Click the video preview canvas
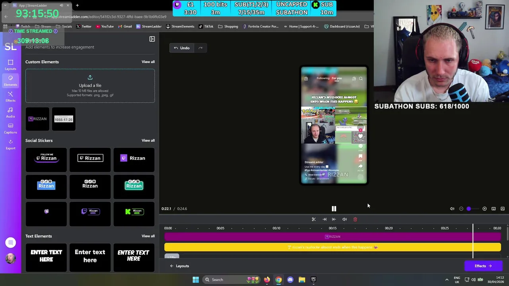Image resolution: width=509 pixels, height=286 pixels. (x=334, y=126)
